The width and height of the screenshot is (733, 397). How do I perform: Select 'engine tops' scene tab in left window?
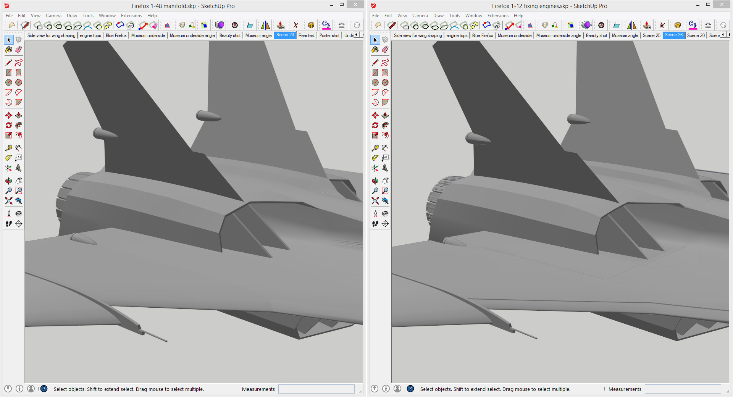click(90, 36)
